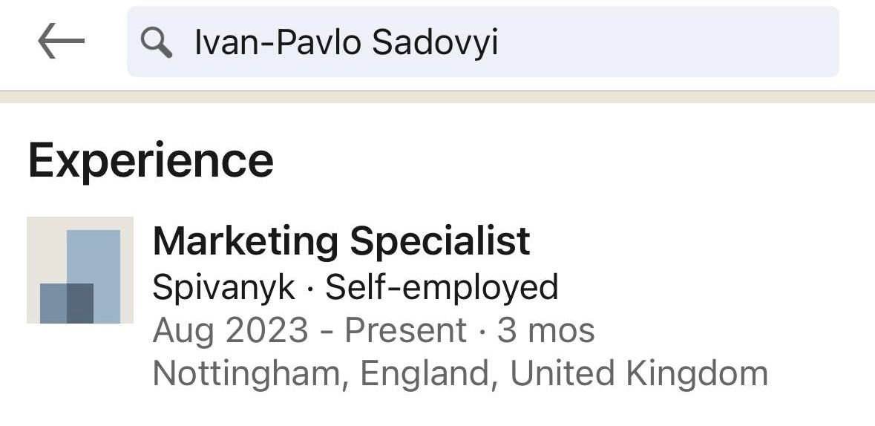Click the 'Self-employed' employment type text
This screenshot has width=875, height=426.
point(442,287)
